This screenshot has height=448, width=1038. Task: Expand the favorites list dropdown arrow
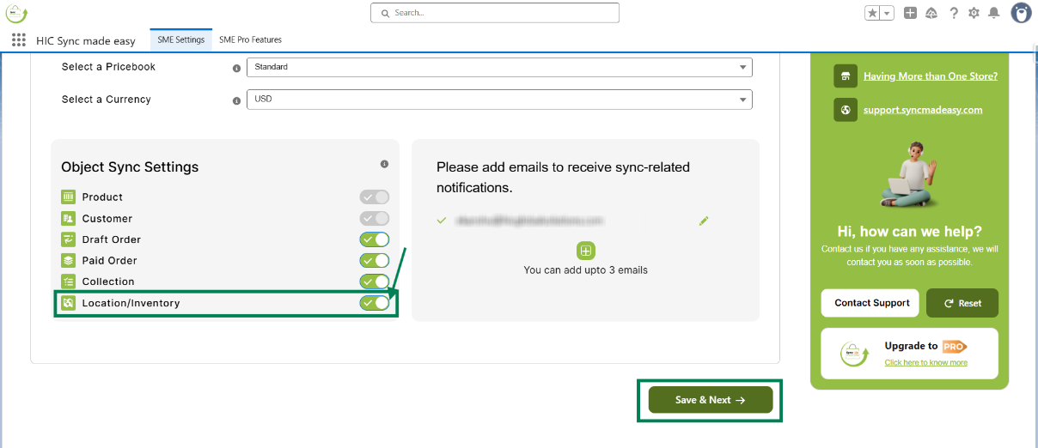click(x=888, y=13)
